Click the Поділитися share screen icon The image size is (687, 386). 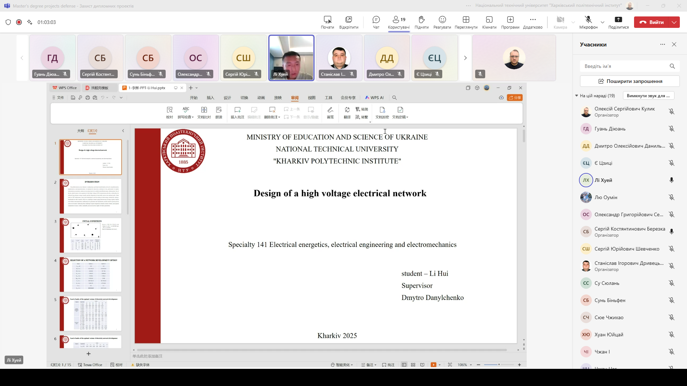coord(618,20)
